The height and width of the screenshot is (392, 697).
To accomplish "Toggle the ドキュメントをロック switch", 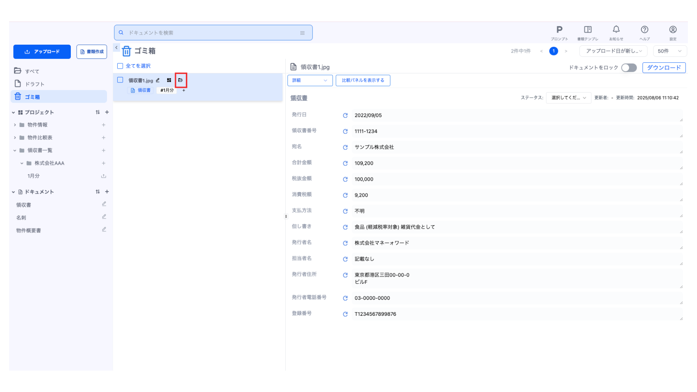I will coord(629,68).
